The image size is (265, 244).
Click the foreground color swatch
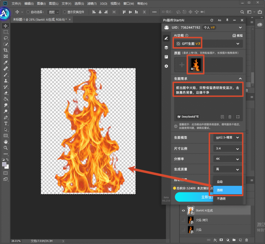[4, 164]
